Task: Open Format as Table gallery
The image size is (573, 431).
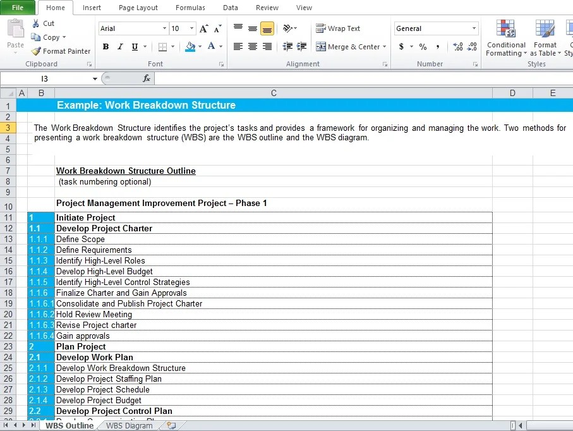Action: tap(545, 39)
